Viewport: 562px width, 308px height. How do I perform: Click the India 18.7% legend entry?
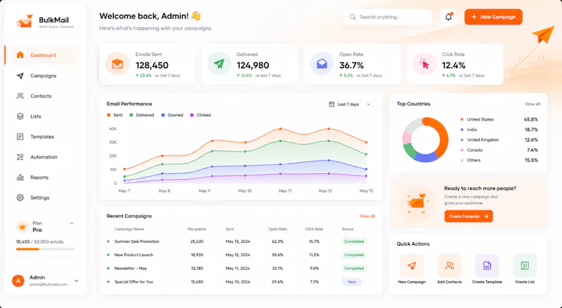coord(499,130)
